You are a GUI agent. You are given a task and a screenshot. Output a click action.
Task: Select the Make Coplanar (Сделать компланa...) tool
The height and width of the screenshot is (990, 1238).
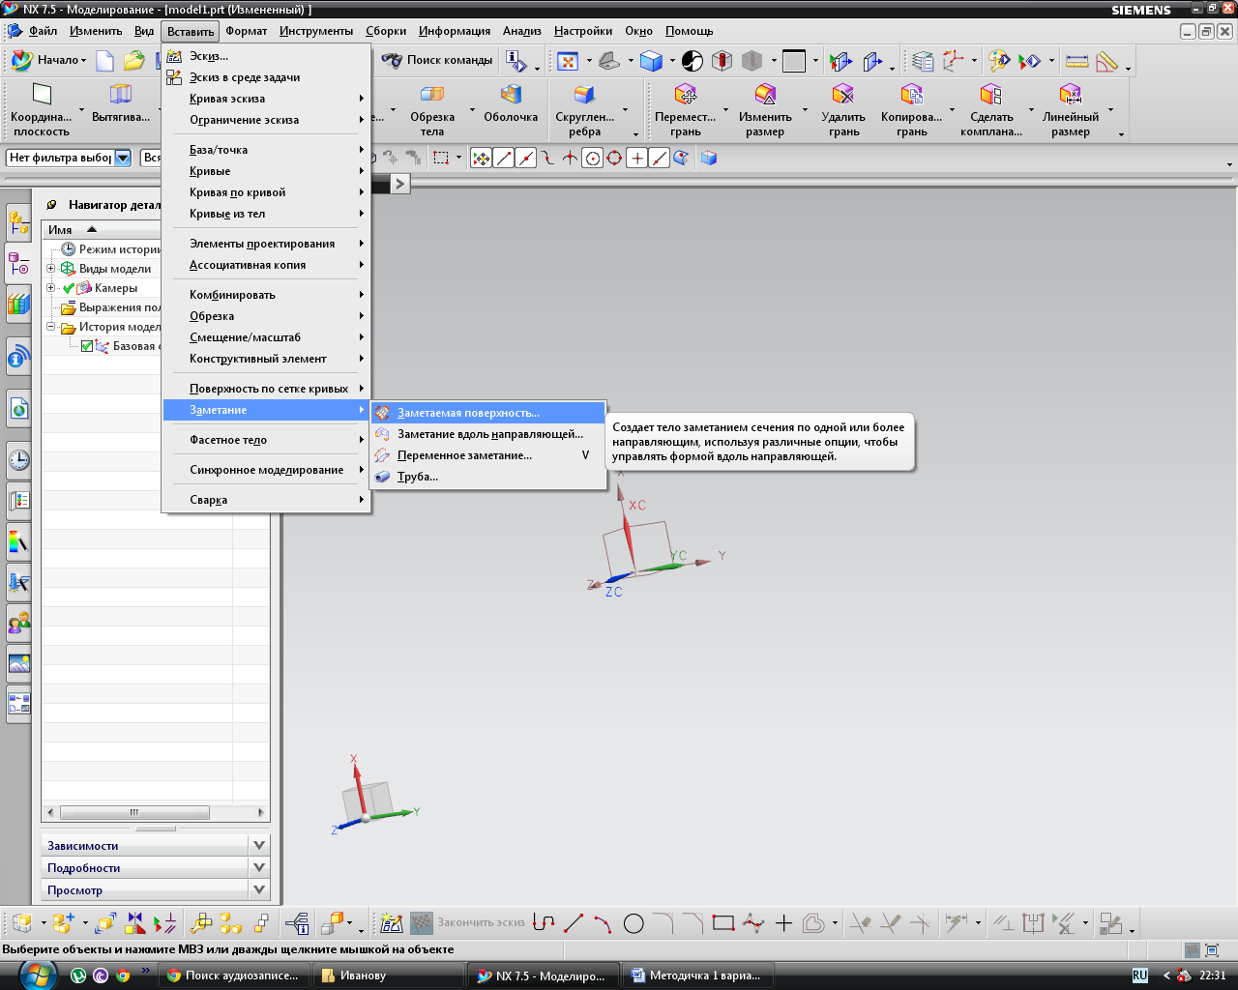[x=991, y=109]
